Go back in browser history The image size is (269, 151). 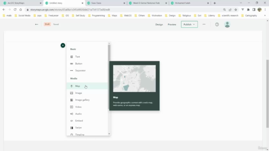pos(4,10)
